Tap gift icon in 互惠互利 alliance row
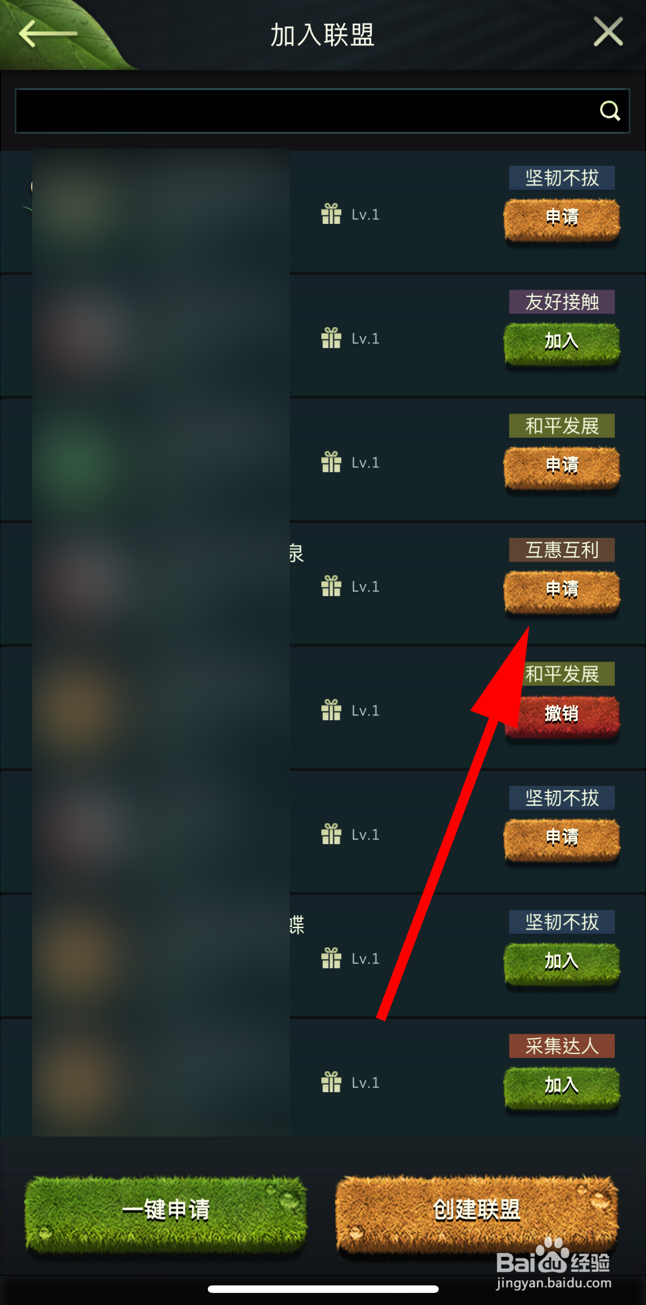This screenshot has width=646, height=1305. click(332, 586)
